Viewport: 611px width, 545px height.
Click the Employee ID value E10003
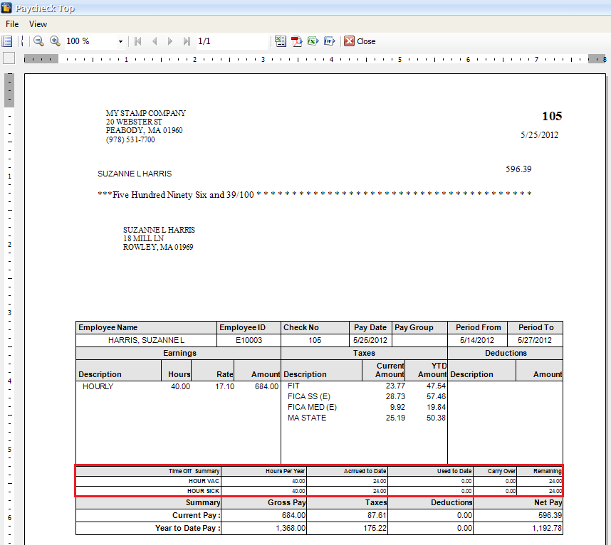[x=249, y=340]
